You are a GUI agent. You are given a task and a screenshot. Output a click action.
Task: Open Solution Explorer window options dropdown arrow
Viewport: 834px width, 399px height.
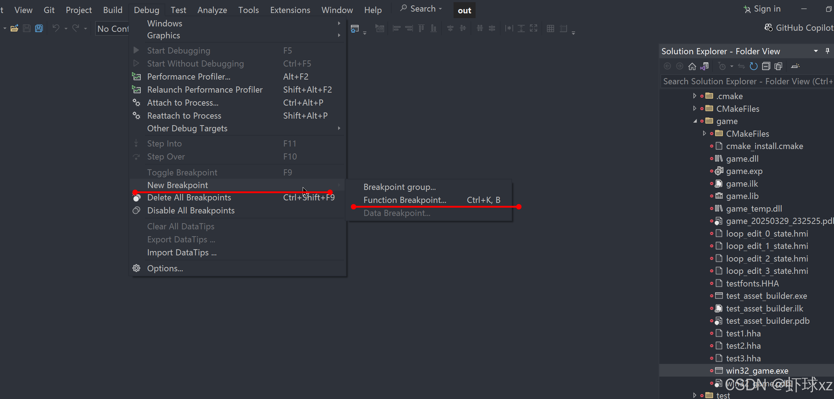click(x=816, y=51)
